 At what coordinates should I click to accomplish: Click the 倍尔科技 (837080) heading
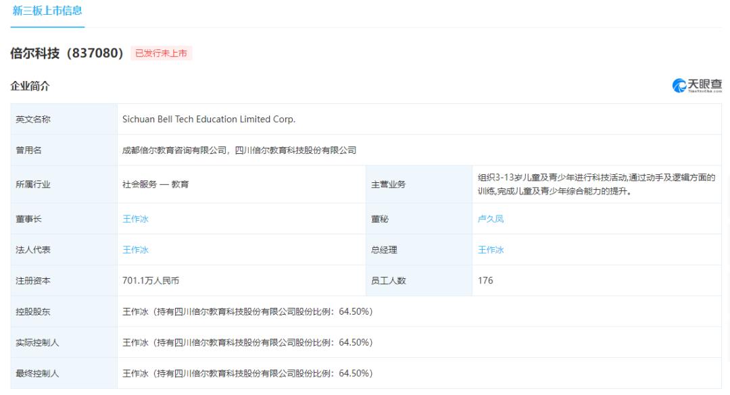coord(67,53)
